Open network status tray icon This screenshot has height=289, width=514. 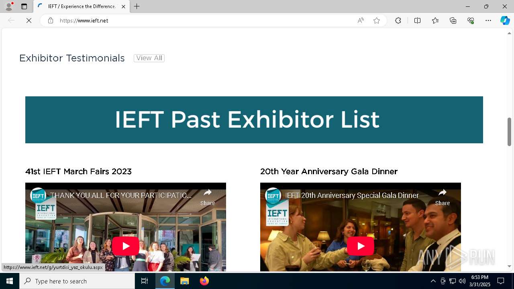coord(453,281)
